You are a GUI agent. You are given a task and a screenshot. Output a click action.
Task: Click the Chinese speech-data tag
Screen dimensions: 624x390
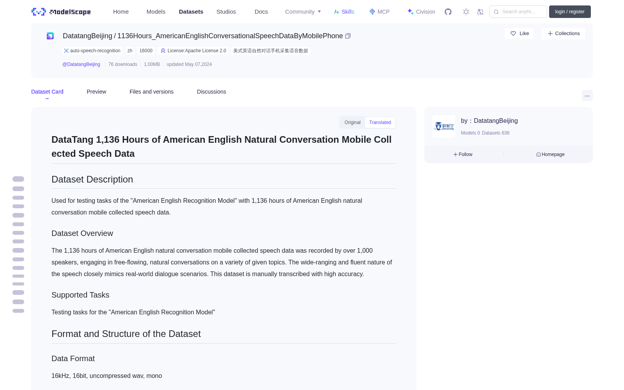pos(271,51)
